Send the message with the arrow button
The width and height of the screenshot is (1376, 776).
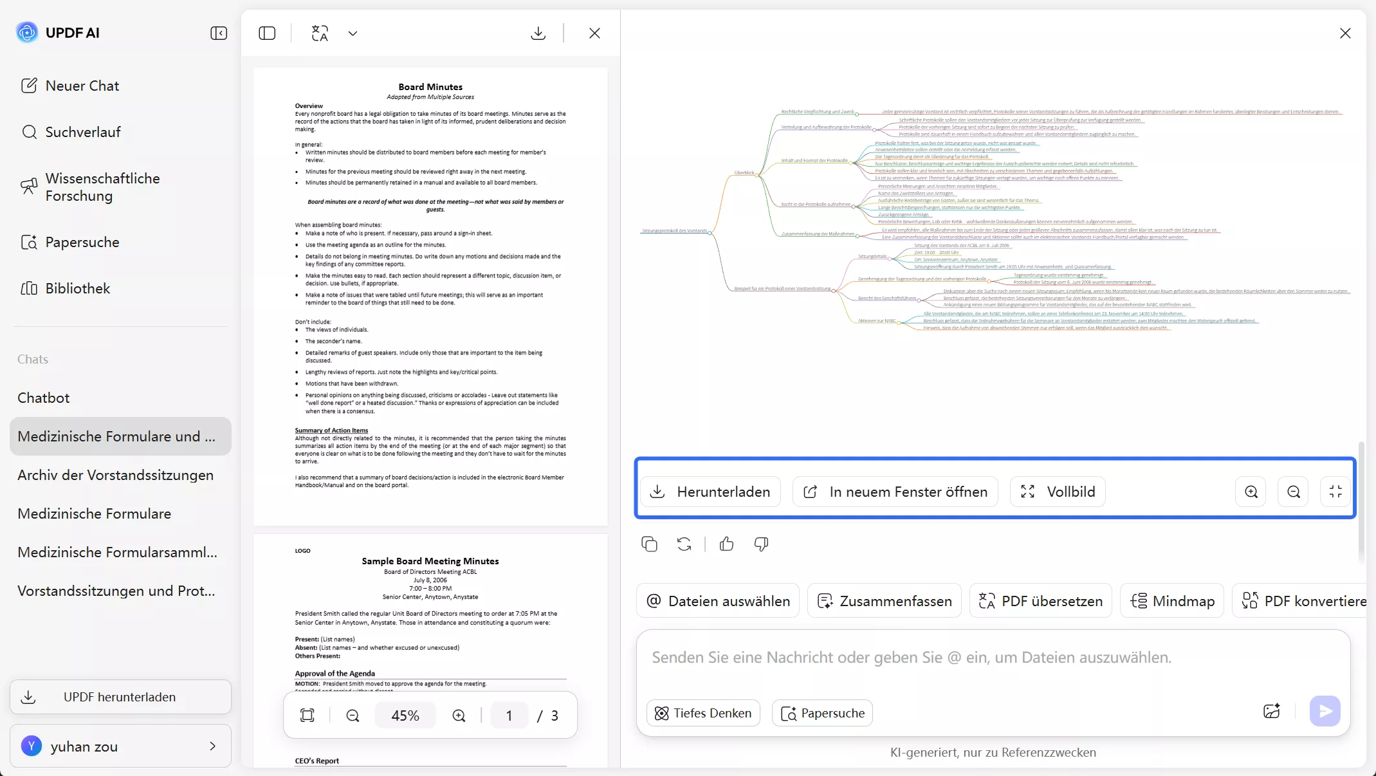pyautogui.click(x=1325, y=711)
